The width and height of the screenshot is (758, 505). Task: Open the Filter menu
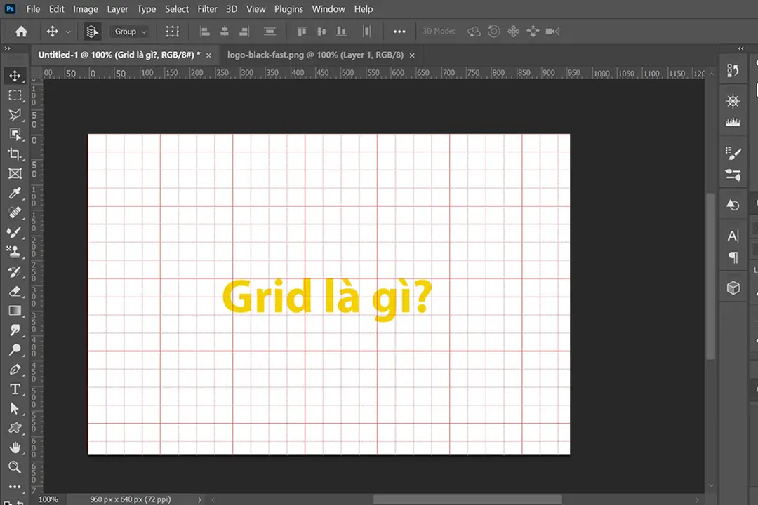point(207,8)
